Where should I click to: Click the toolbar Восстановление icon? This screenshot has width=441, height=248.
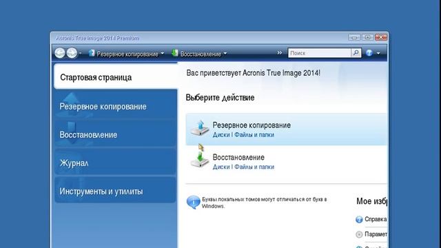(x=174, y=53)
